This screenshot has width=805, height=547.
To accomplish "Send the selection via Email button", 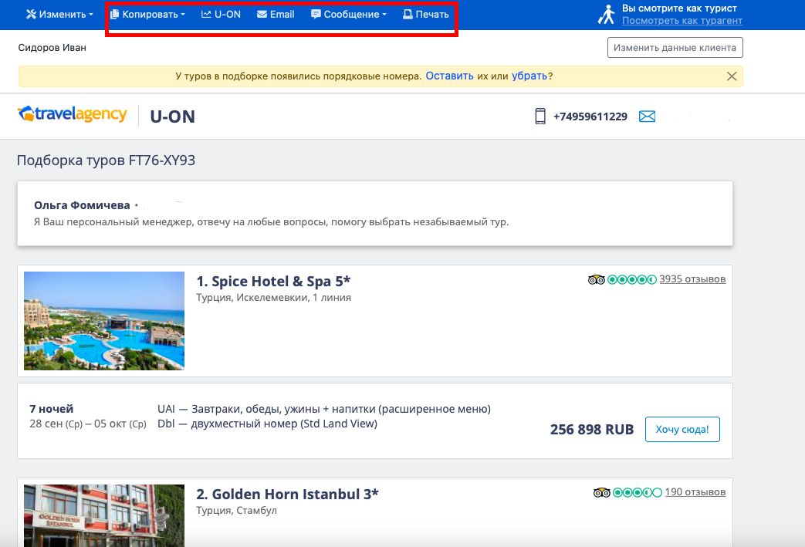I will tap(276, 15).
